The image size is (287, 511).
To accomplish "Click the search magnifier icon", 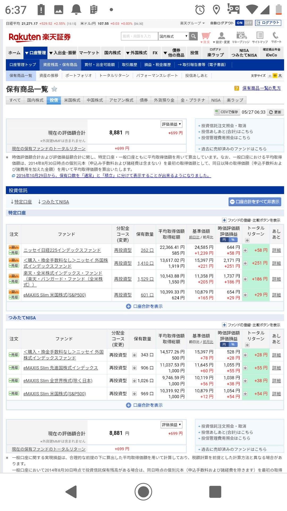I will click(x=193, y=36).
